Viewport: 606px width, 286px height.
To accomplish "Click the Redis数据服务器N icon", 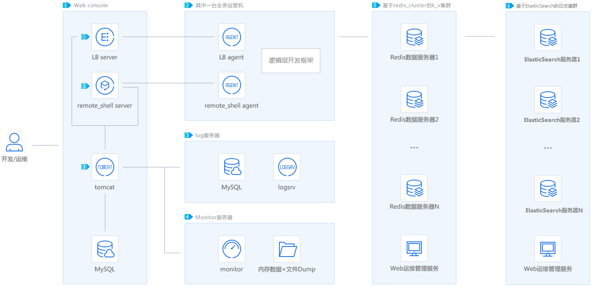I will [414, 188].
